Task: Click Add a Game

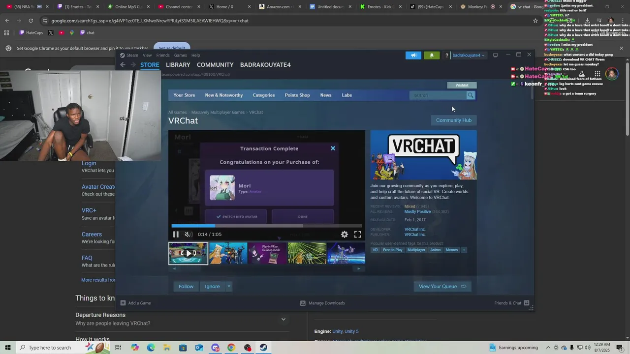Action: [136, 303]
